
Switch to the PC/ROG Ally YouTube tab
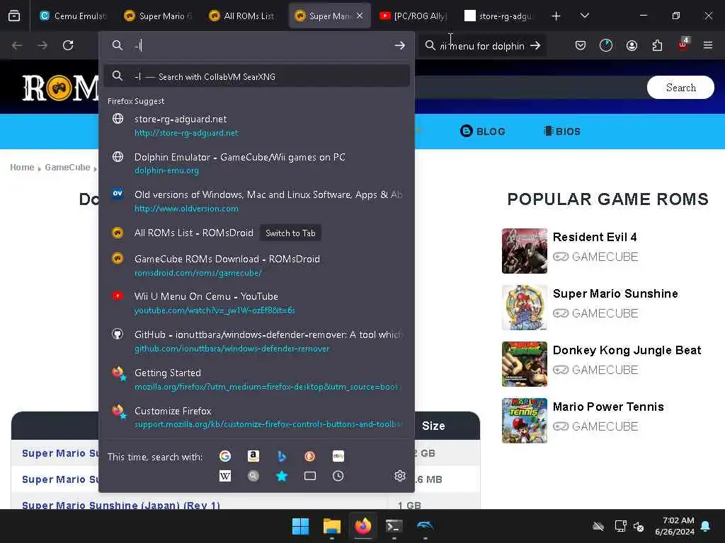click(x=413, y=16)
